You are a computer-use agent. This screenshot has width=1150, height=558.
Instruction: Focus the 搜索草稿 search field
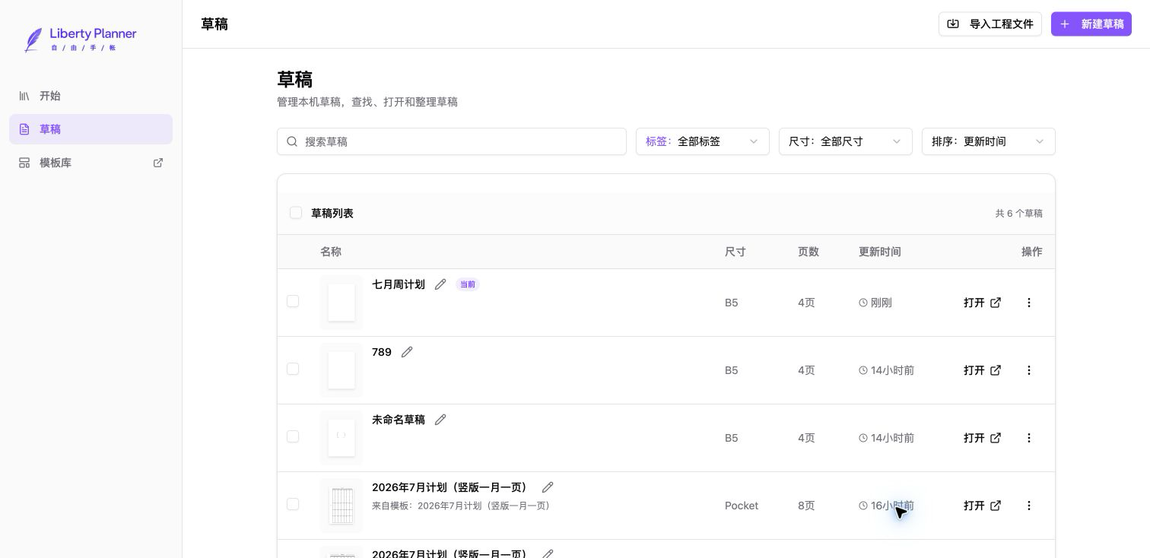[x=451, y=141]
